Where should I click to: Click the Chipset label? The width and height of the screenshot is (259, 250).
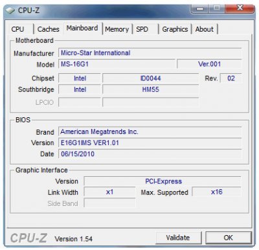(43, 78)
